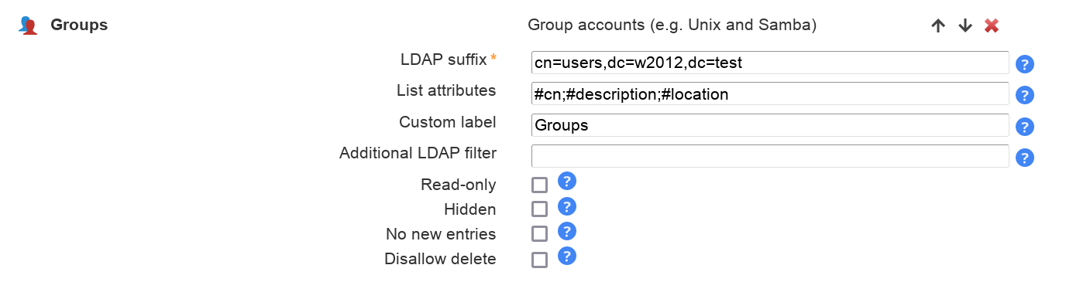
Task: Enable the Read-only checkbox
Action: pos(539,185)
